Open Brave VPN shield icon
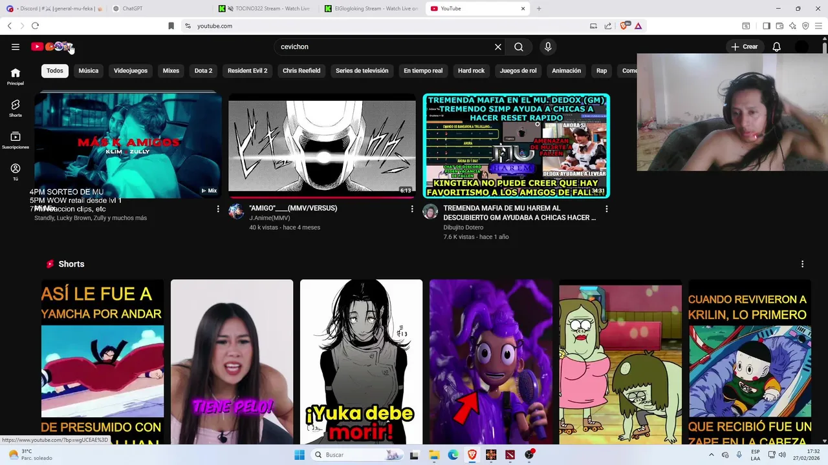 click(x=805, y=26)
